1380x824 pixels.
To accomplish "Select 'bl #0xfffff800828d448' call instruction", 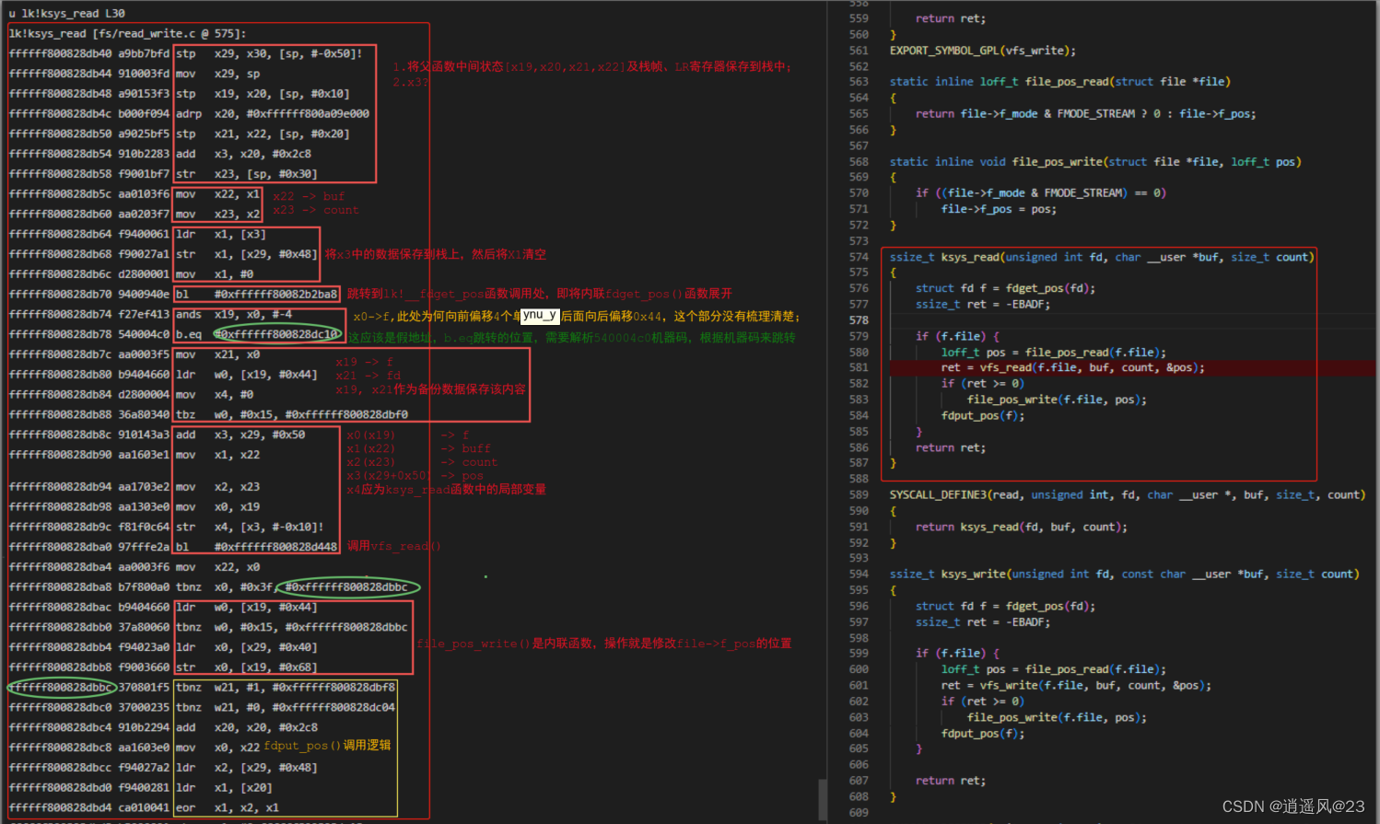I will click(257, 547).
